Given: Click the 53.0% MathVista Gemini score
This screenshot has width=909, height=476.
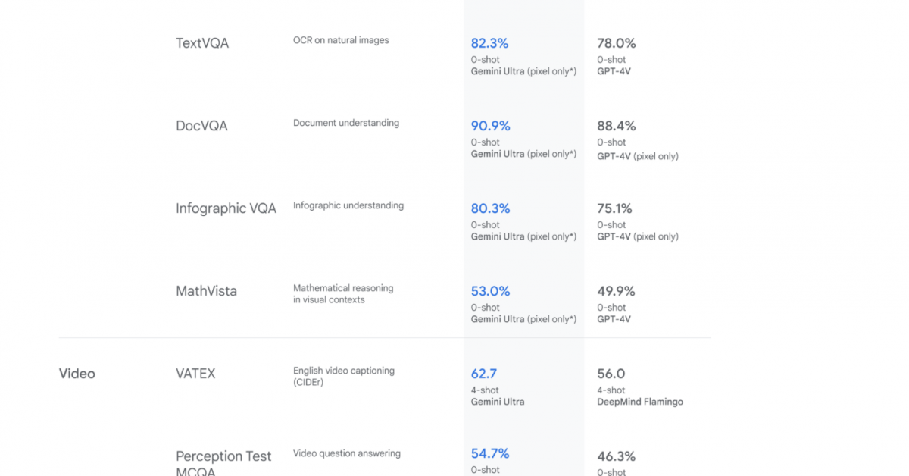Looking at the screenshot, I should [490, 291].
